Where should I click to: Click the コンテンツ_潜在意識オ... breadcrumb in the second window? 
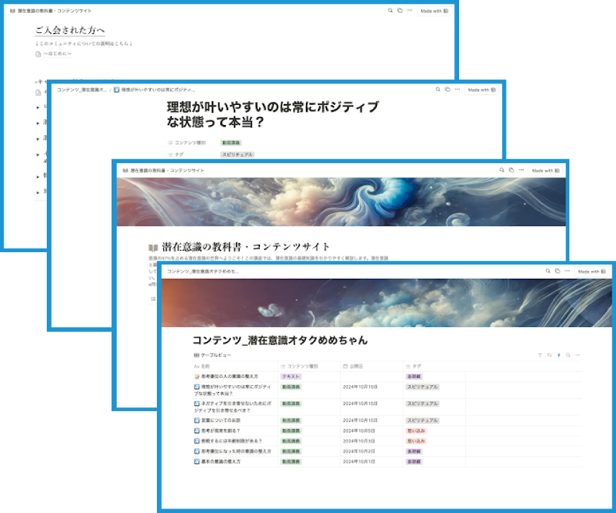pyautogui.click(x=82, y=90)
